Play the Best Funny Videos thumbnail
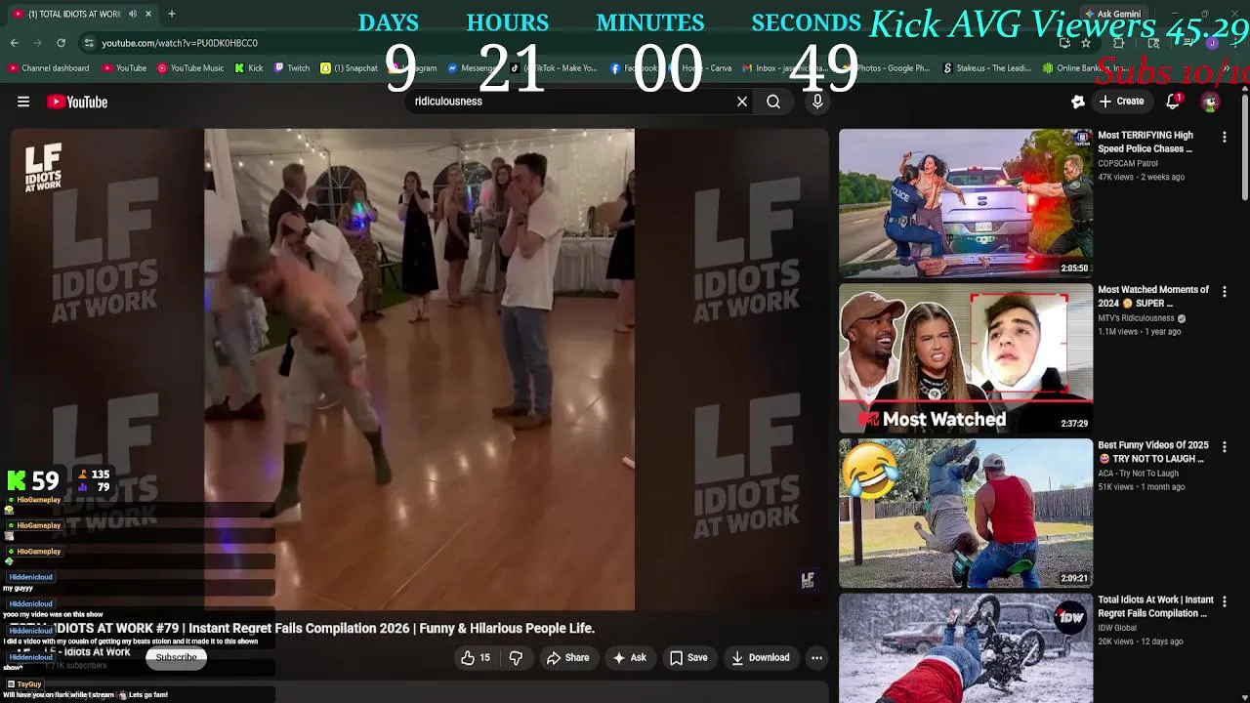The height and width of the screenshot is (703, 1250). click(x=966, y=514)
